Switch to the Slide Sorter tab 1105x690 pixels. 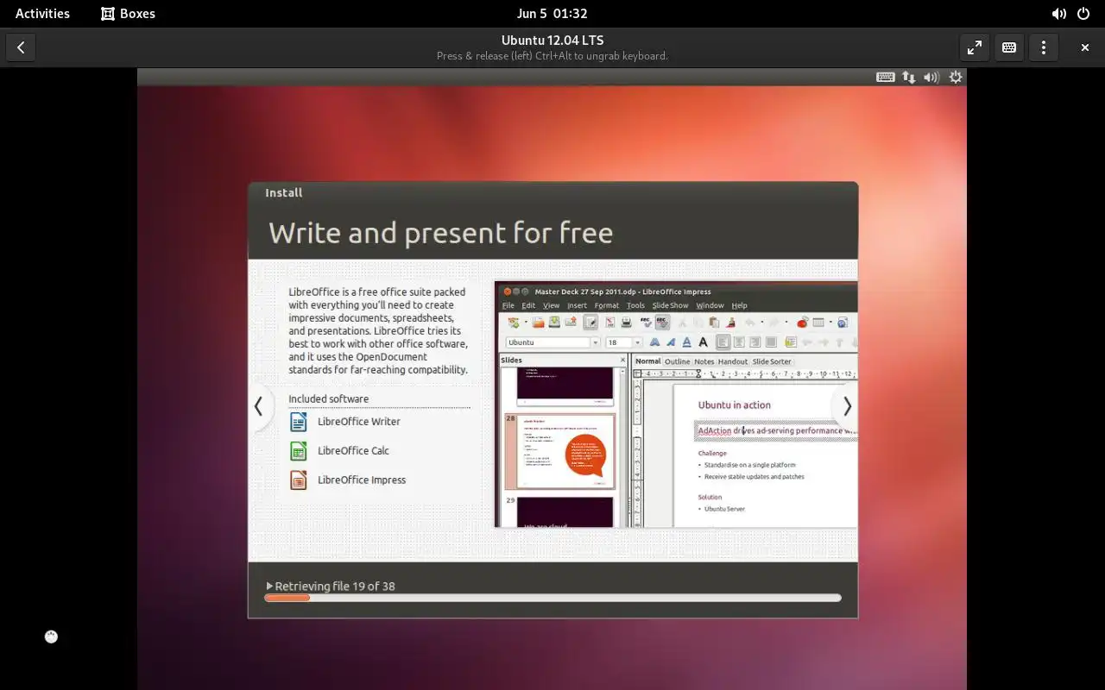point(772,361)
